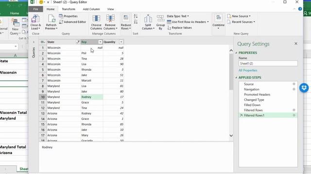Open Home tab in Excel window
This screenshot has height=174, width=311.
pos(15,13)
